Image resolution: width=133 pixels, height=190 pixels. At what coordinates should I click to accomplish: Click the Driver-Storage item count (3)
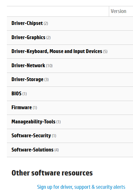click(x=46, y=80)
